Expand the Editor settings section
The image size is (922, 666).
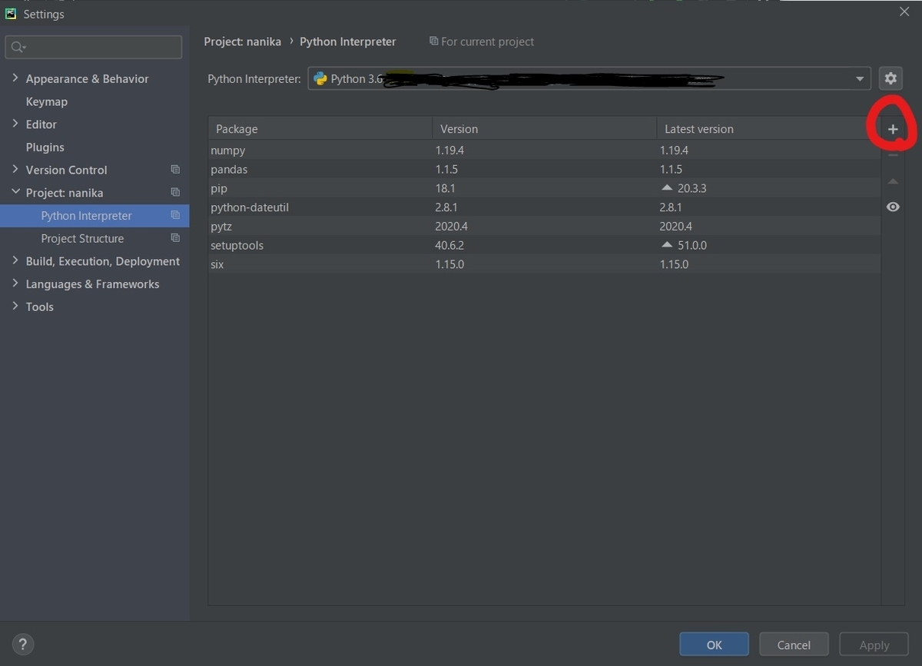(x=15, y=124)
